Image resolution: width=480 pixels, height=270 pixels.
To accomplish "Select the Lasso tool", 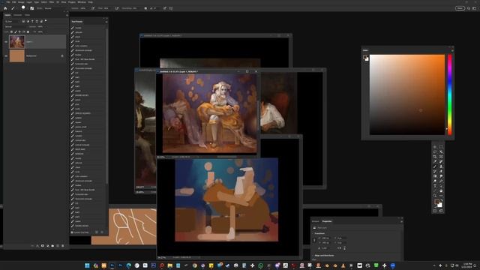I will tap(435, 151).
